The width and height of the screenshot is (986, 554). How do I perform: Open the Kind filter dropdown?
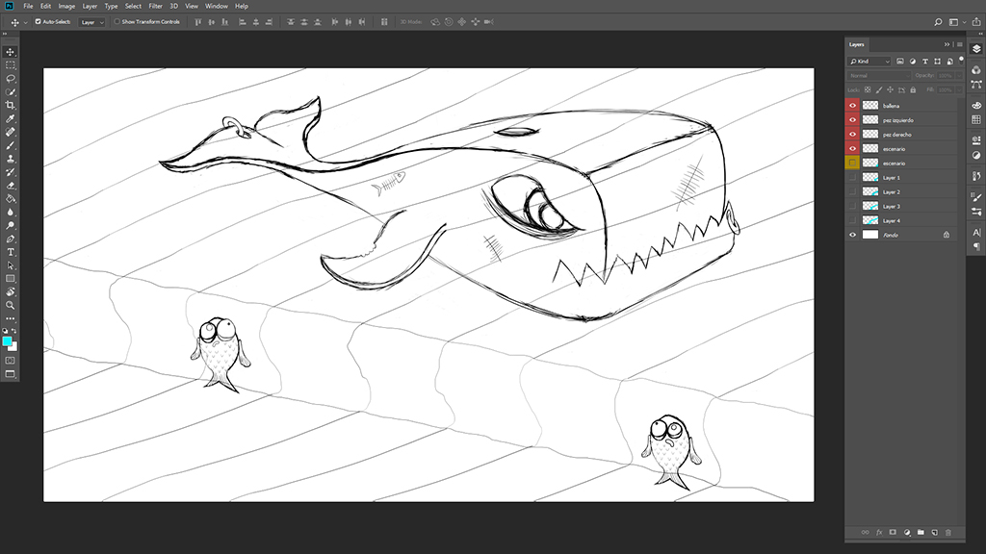[x=869, y=62]
